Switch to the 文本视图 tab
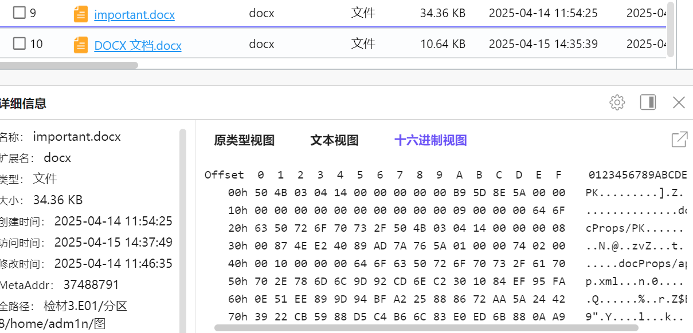This screenshot has width=693, height=333. pyautogui.click(x=334, y=140)
